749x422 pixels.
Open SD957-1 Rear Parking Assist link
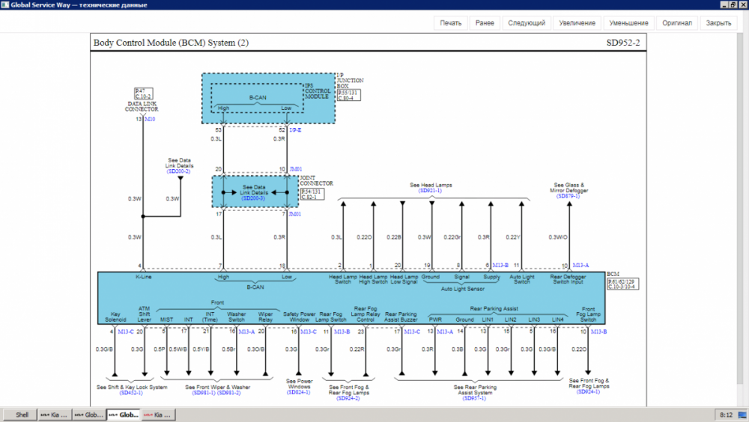pos(475,398)
